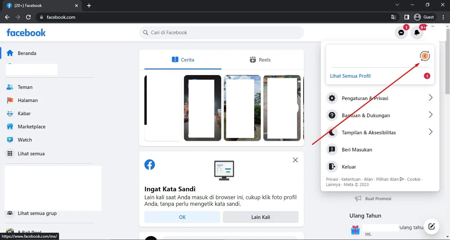This screenshot has height=240, width=450.
Task: Open Kabar feed icon in sidebar
Action: click(x=10, y=114)
